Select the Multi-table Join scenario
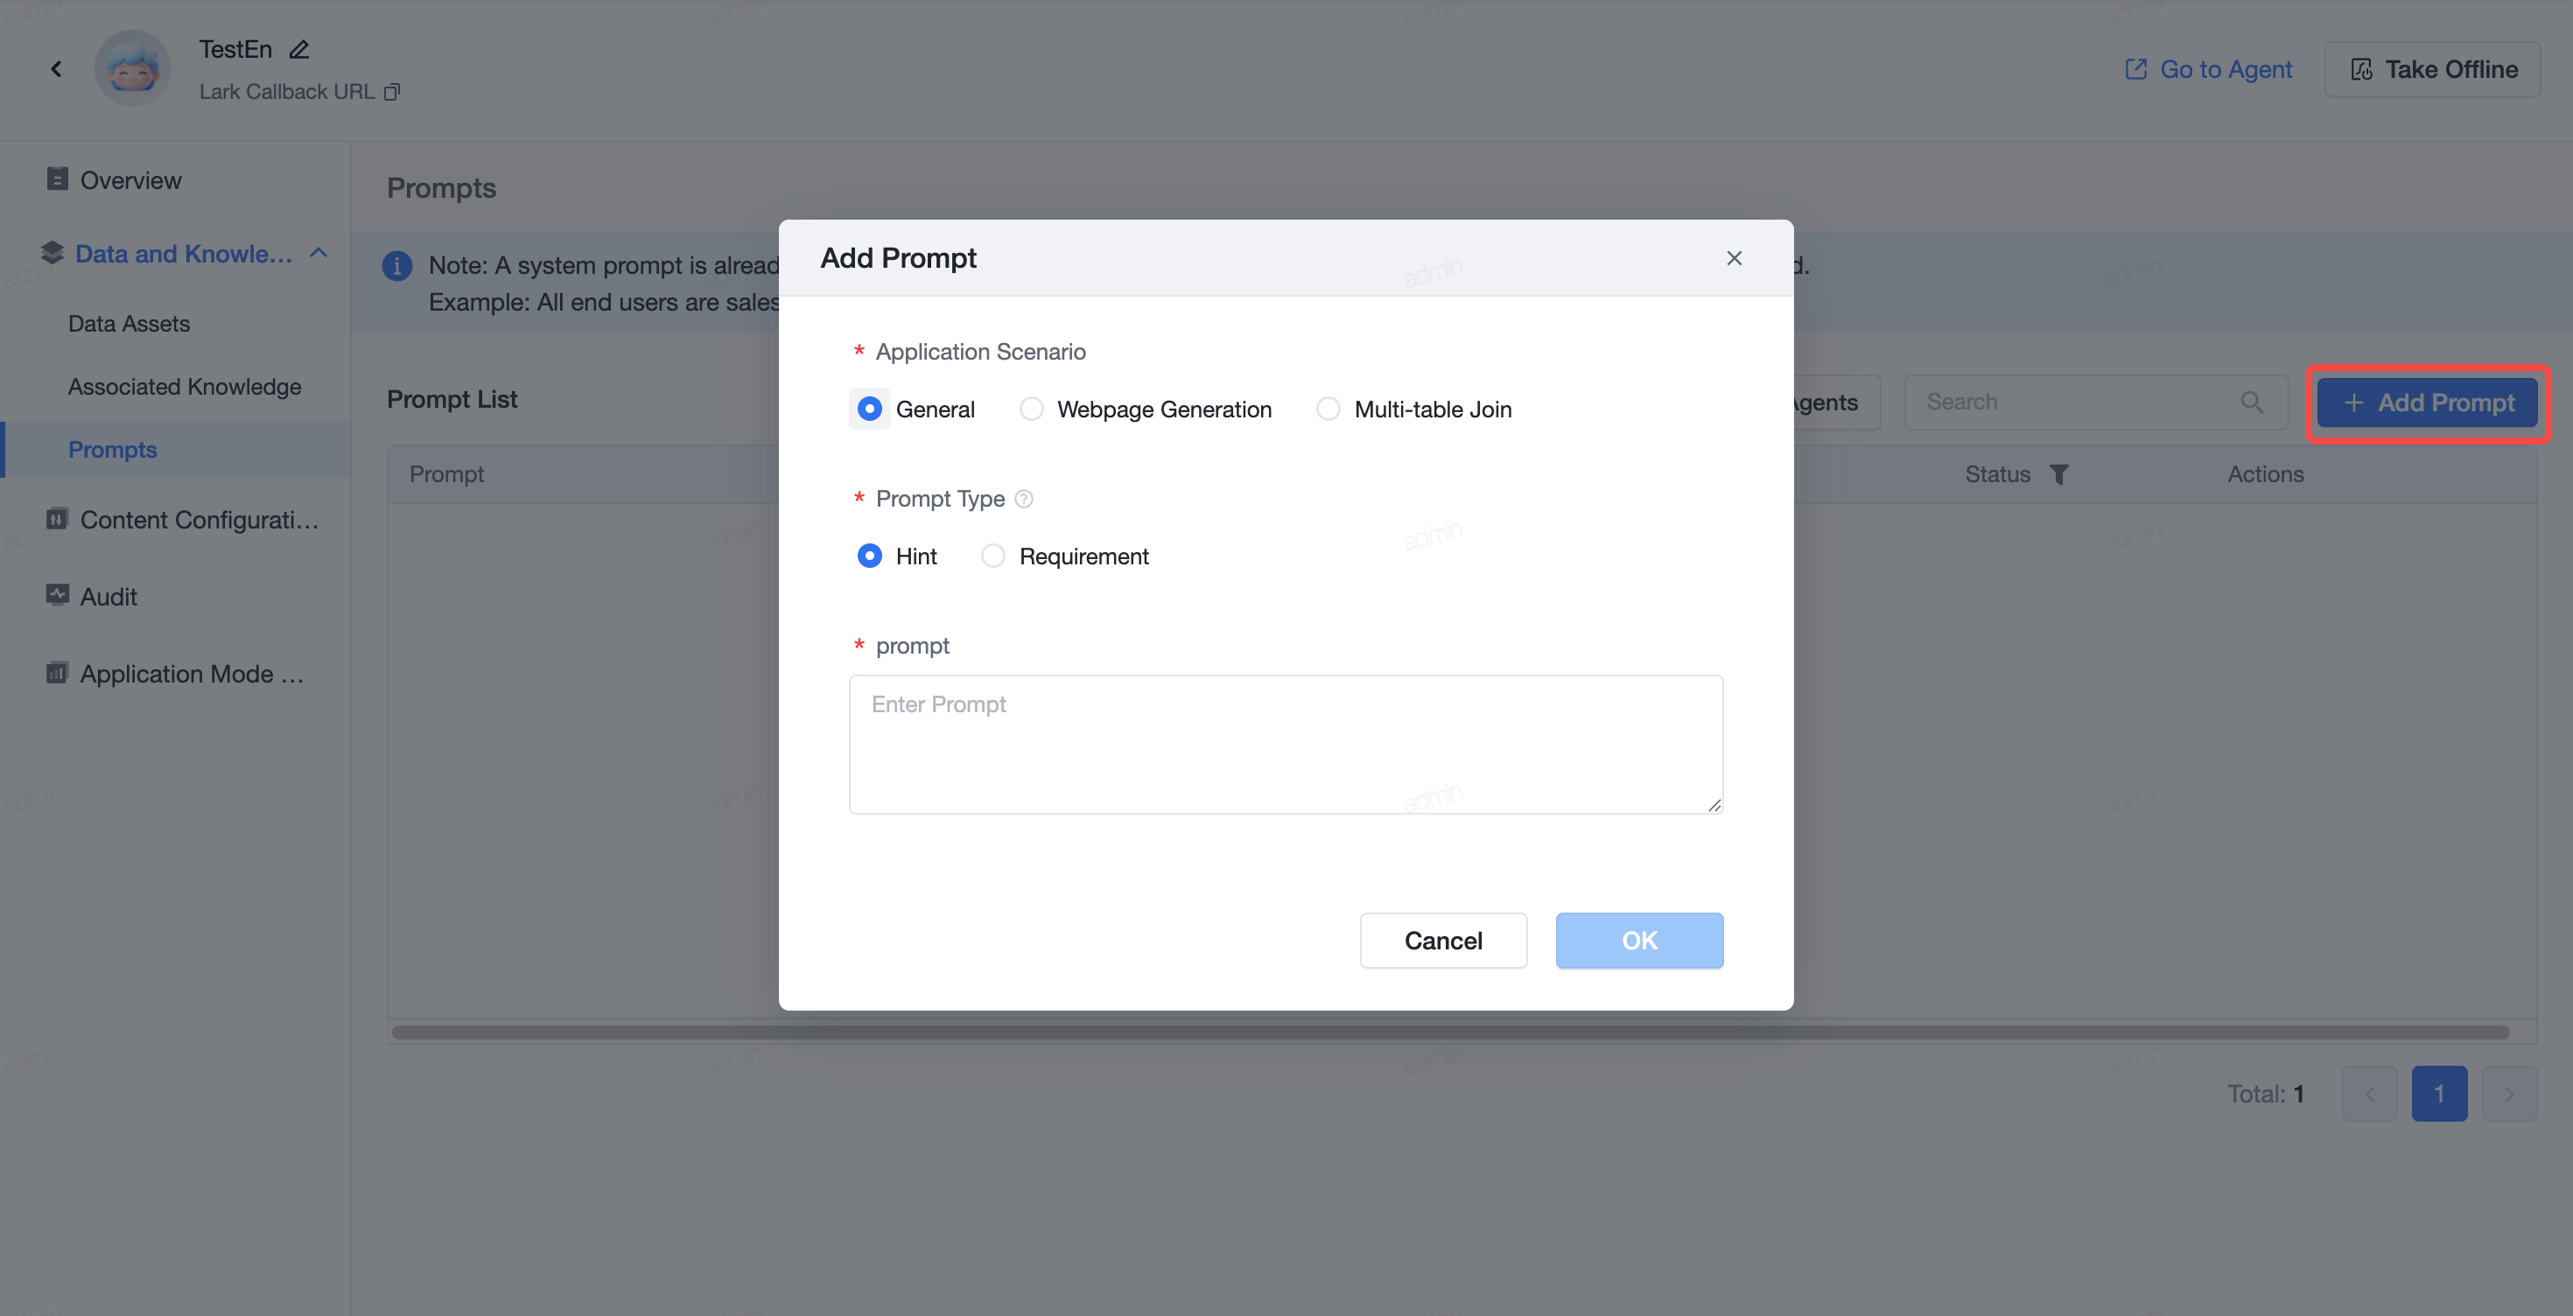 (x=1414, y=409)
